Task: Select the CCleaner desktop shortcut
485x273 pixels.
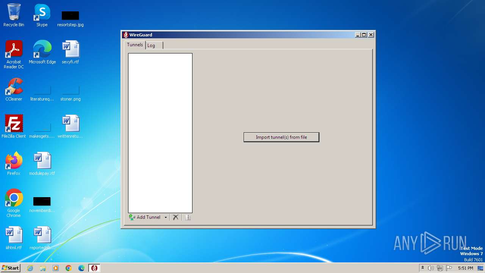Action: 14,89
